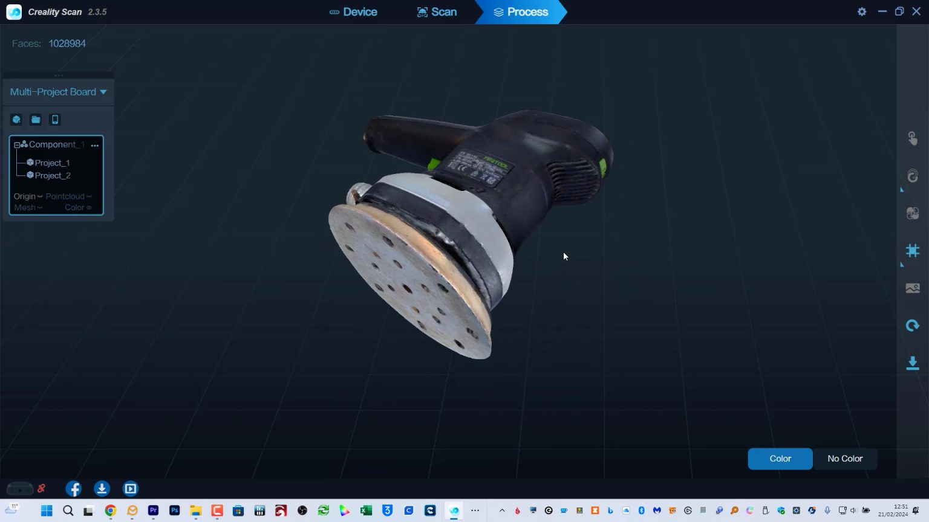Screen dimensions: 929x522
Task: Switch model view to Color
Action: pos(780,459)
